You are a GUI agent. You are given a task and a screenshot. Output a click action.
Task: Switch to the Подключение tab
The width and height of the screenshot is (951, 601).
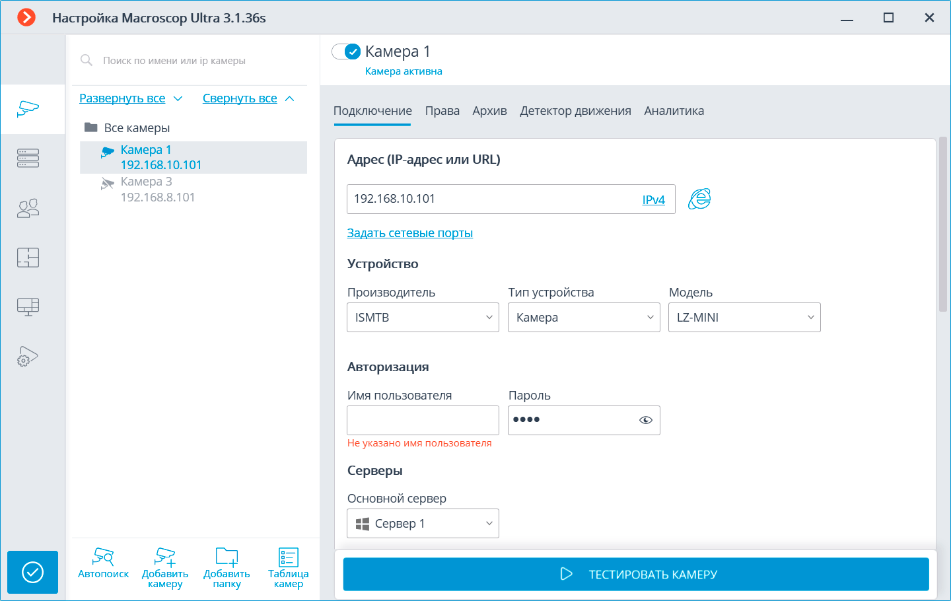point(372,111)
